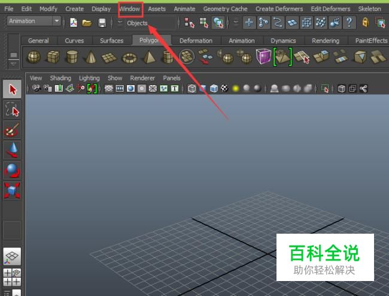This screenshot has height=296, width=389.
Task: Open the viewport Renderer menu
Action: tap(142, 78)
